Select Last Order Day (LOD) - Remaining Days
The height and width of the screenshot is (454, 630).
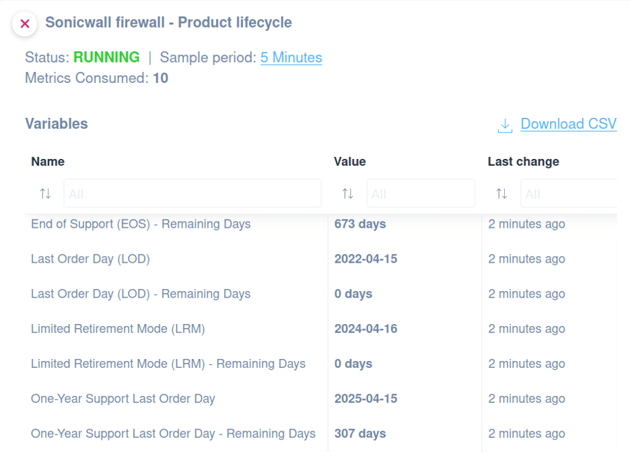coord(141,294)
